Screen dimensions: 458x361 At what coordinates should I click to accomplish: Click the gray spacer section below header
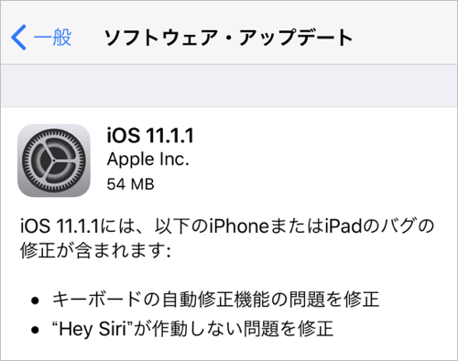[x=229, y=86]
